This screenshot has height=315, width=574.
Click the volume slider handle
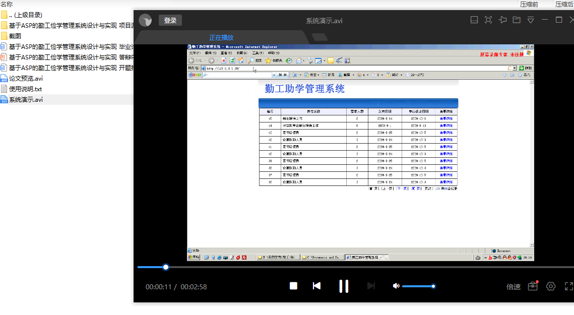[x=433, y=286]
